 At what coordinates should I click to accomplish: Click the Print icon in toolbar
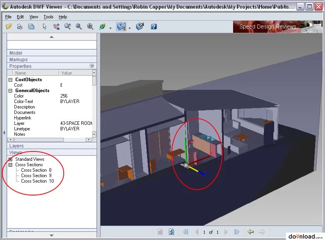click(x=20, y=27)
